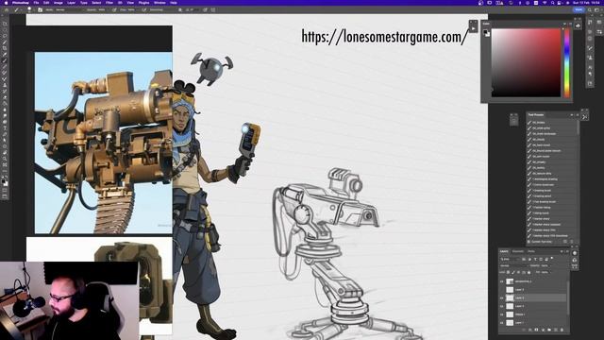Show the hidden Layer 3 visibility box
This screenshot has width=604, height=340.
[x=501, y=290]
